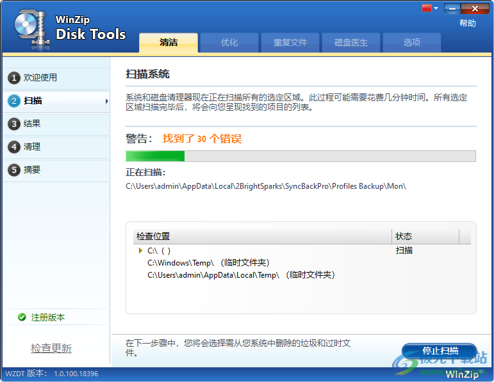Click the 找到了 30 个错误 warning text
The width and height of the screenshot is (494, 382).
[202, 138]
